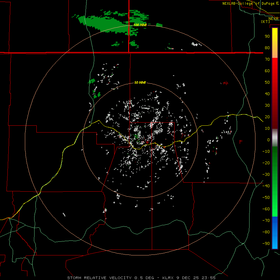Click the 50 NMI range ring label
Screen dimensions: 280x280
pos(140,82)
